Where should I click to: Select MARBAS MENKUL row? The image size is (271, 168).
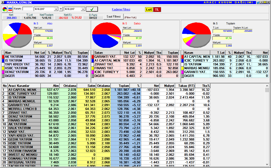pos(106,101)
